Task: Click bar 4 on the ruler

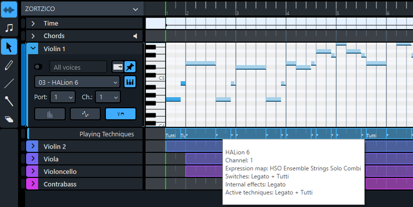Action: (x=288, y=13)
